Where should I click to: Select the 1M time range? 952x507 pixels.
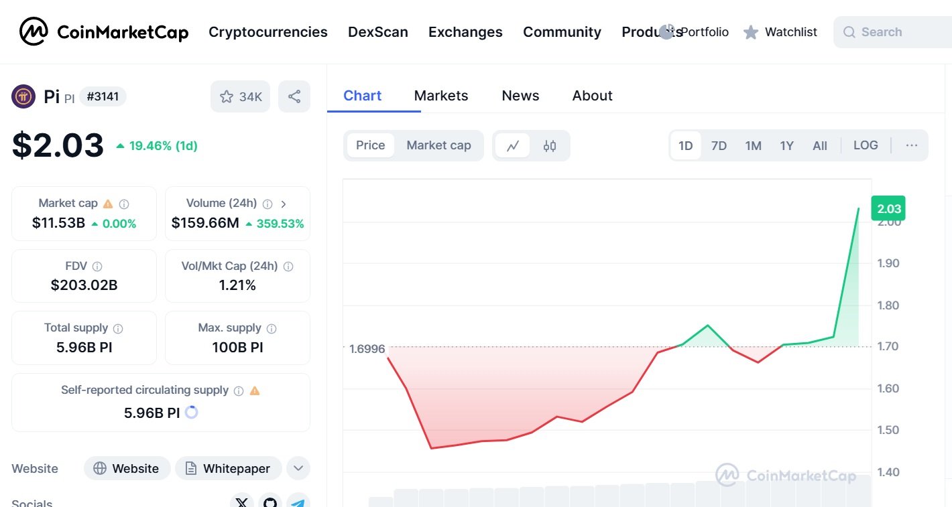pyautogui.click(x=754, y=145)
